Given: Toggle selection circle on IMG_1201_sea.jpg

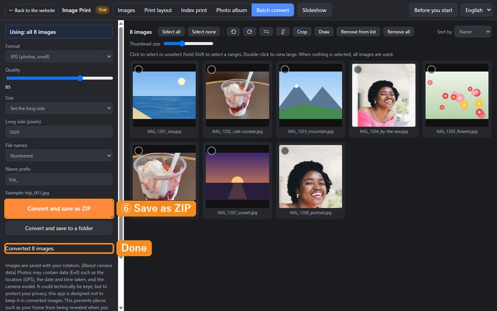Looking at the screenshot, I should pos(139,69).
